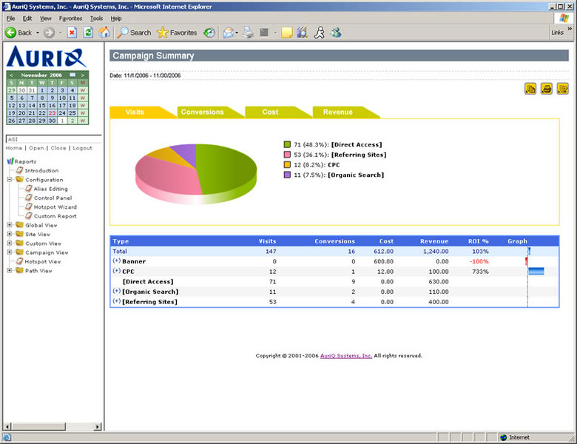Open Back button history dropdown arrow

click(x=38, y=33)
